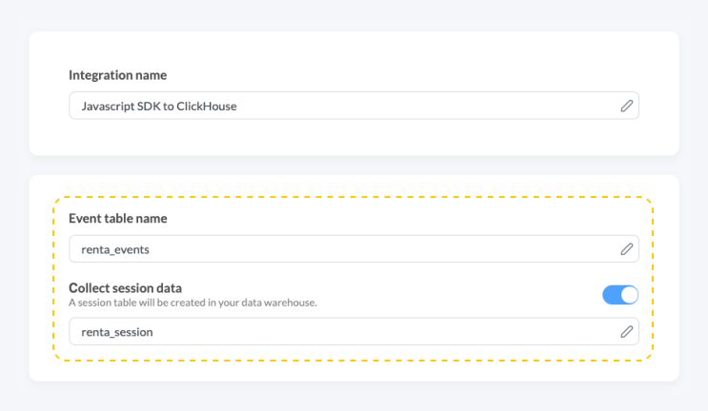Focus the Integration name input field
Image resolution: width=708 pixels, height=411 pixels.
coord(354,106)
